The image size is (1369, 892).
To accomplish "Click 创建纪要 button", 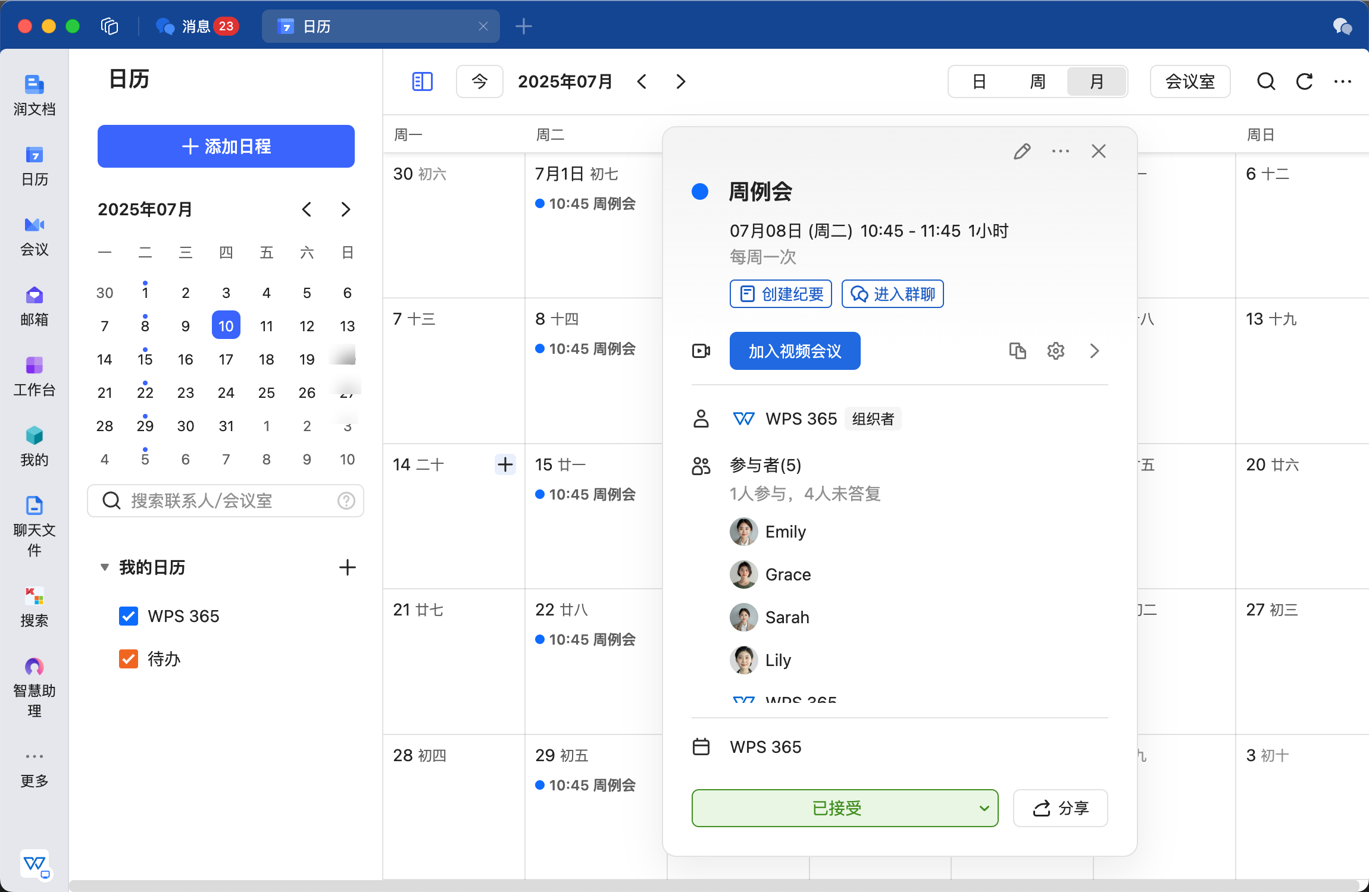I will click(x=781, y=294).
